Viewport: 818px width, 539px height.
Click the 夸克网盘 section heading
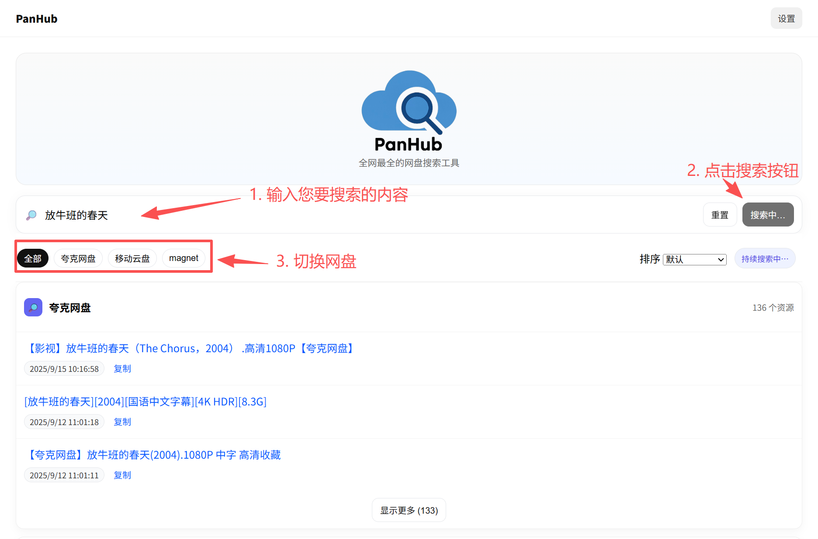[x=70, y=308]
